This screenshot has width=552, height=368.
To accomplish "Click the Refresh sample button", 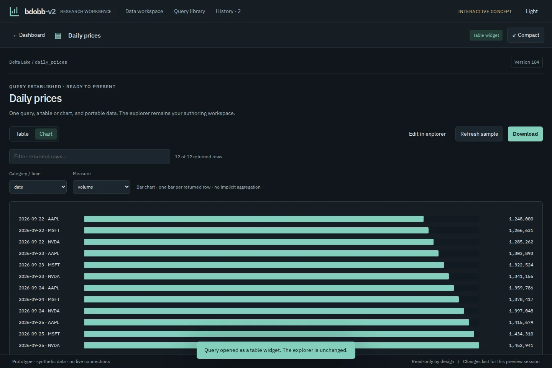I will pos(479,134).
